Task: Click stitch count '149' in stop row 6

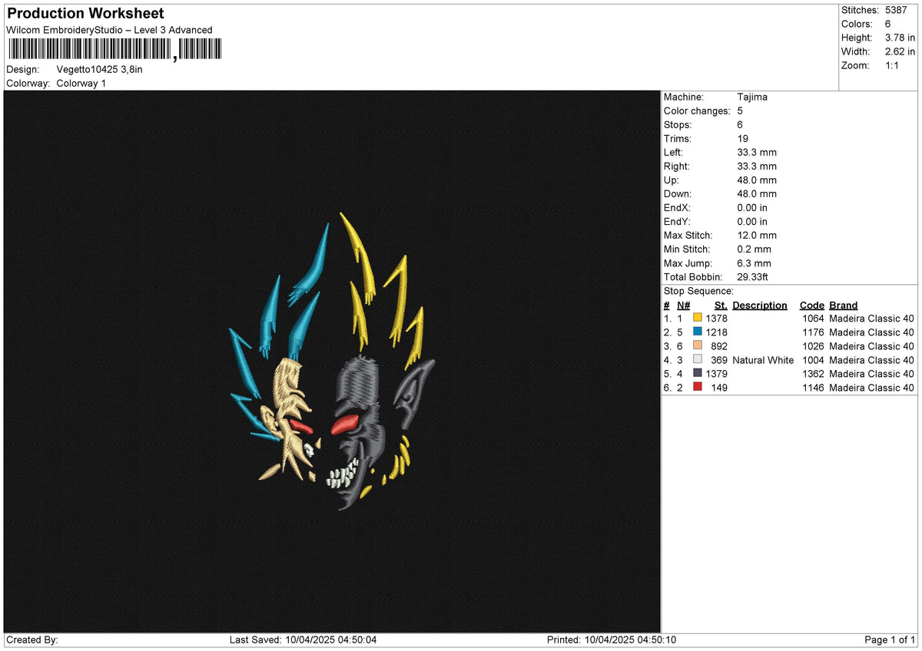Action: [x=719, y=388]
